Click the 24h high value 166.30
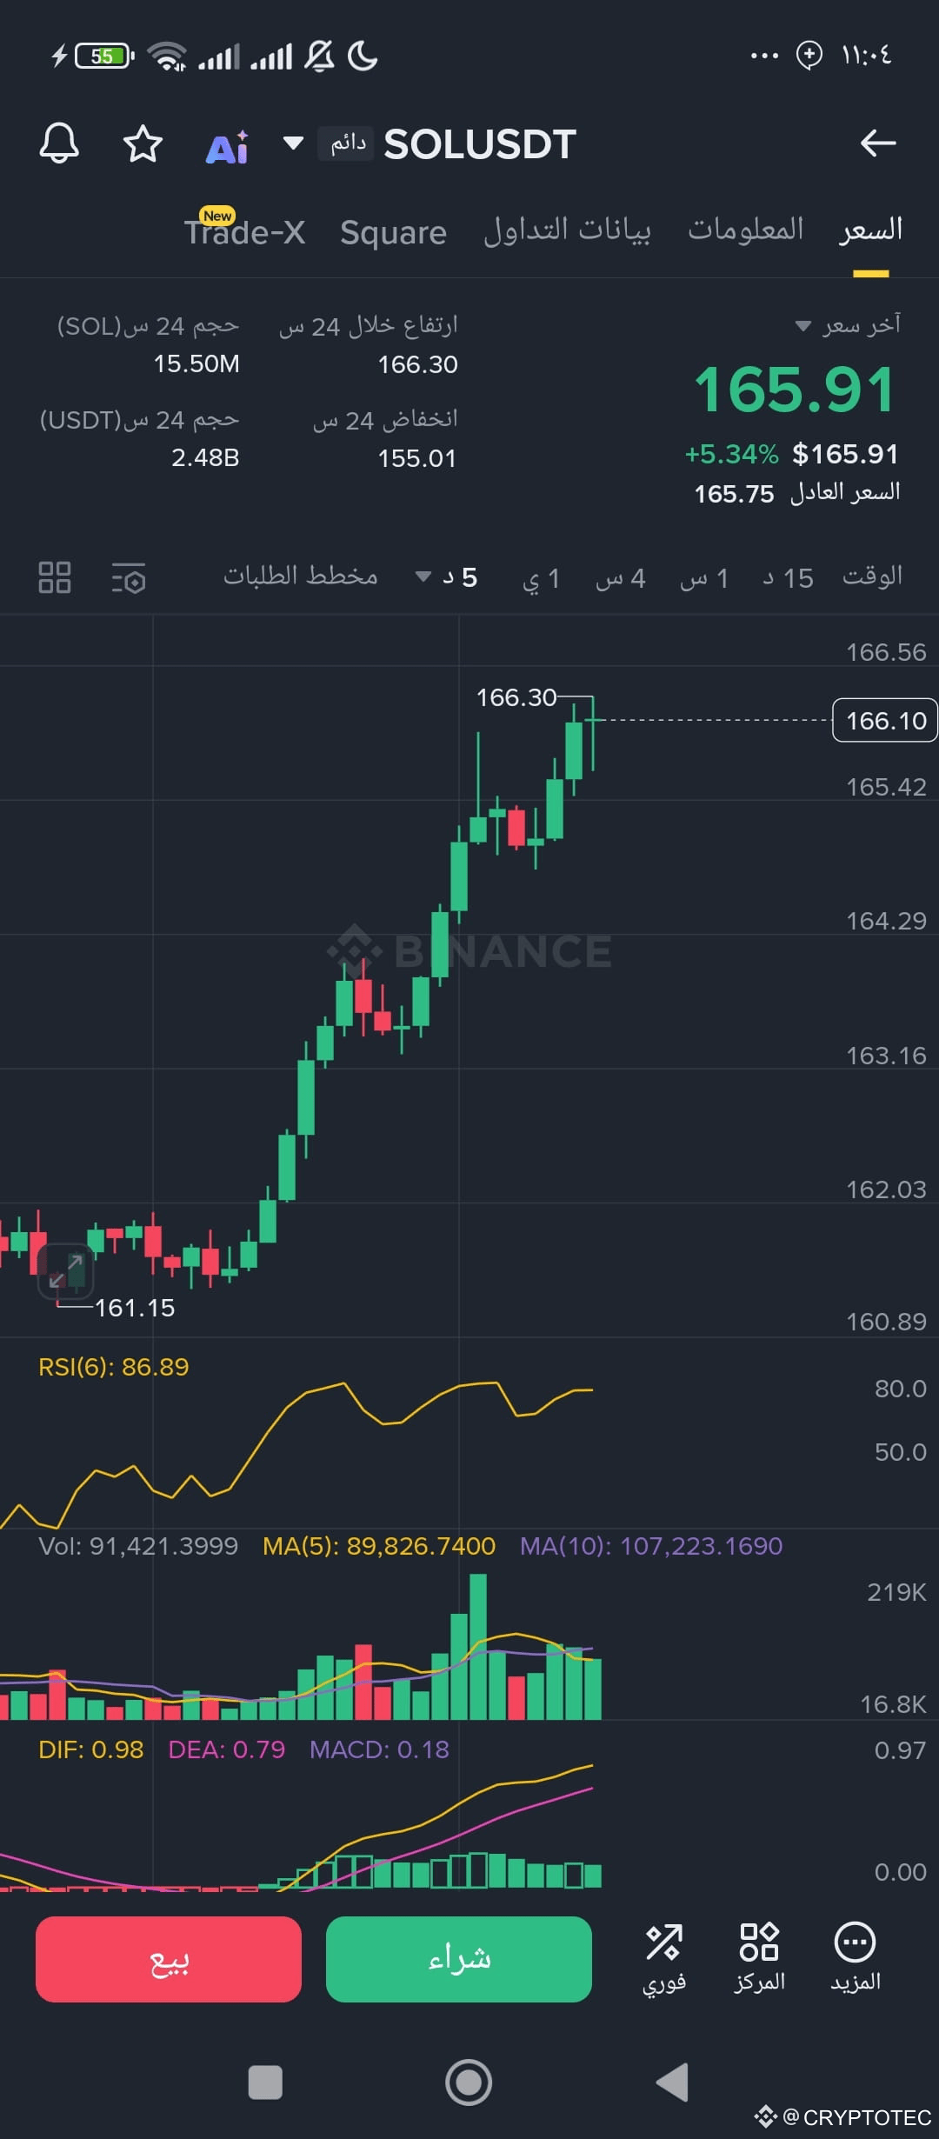The width and height of the screenshot is (939, 2139). (x=417, y=364)
